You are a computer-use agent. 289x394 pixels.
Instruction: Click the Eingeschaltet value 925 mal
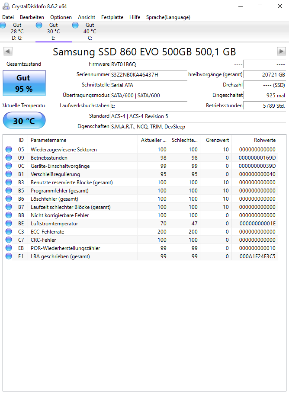tap(265, 96)
